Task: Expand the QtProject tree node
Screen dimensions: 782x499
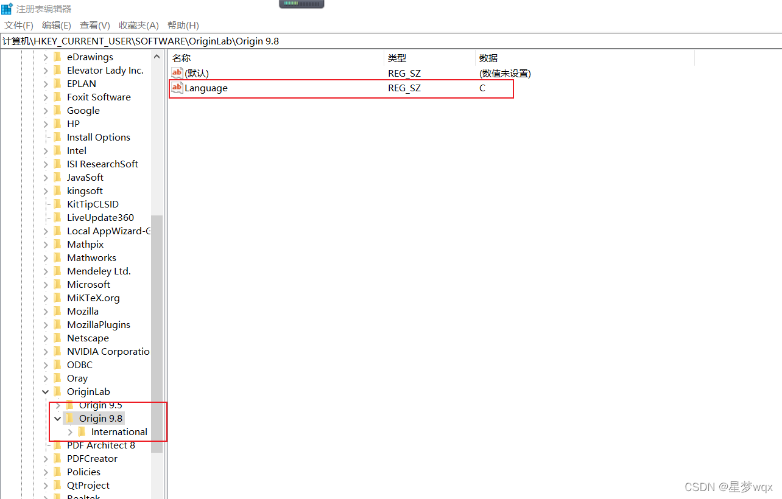Action: pos(46,486)
